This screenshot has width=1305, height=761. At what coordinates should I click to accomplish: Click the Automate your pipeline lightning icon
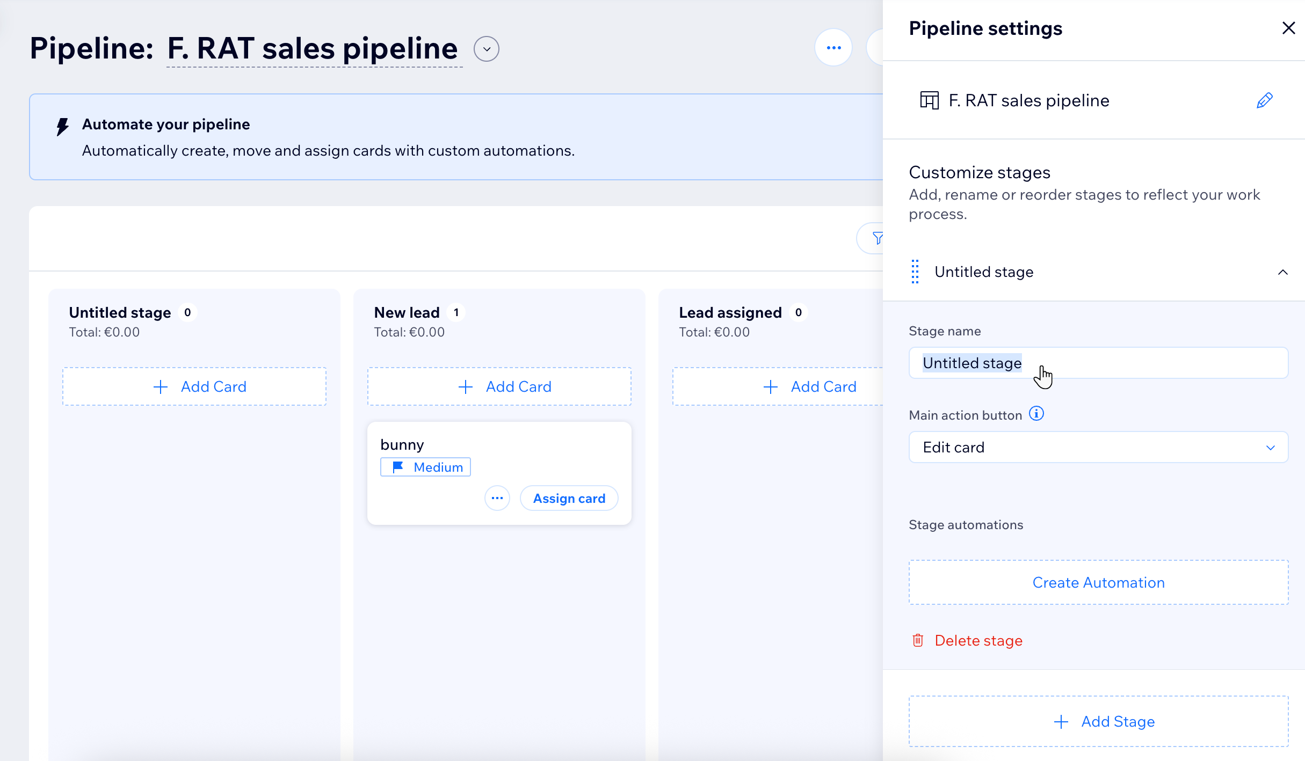pyautogui.click(x=62, y=126)
